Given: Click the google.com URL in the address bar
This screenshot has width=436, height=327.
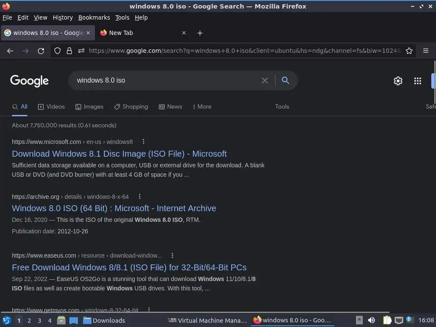Looking at the screenshot, I should pos(245,51).
